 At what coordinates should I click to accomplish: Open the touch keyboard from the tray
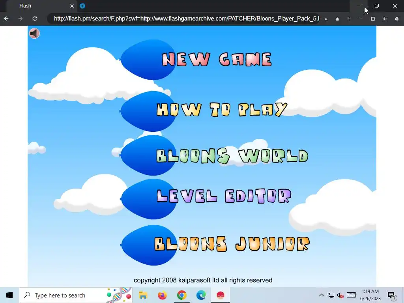pos(351,295)
